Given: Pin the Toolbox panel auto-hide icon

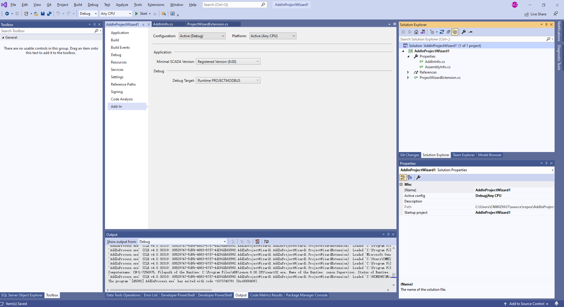Looking at the screenshot, I should tap(94, 25).
